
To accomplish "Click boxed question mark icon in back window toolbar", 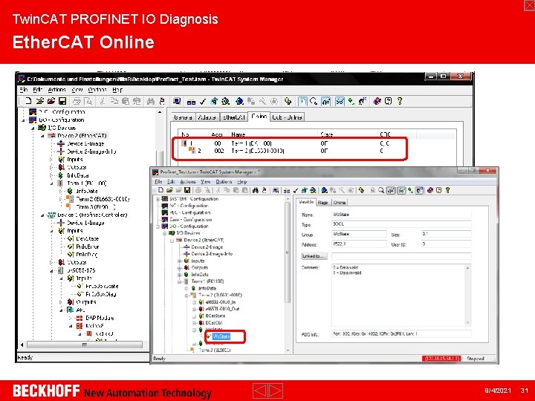I will pyautogui.click(x=389, y=101).
